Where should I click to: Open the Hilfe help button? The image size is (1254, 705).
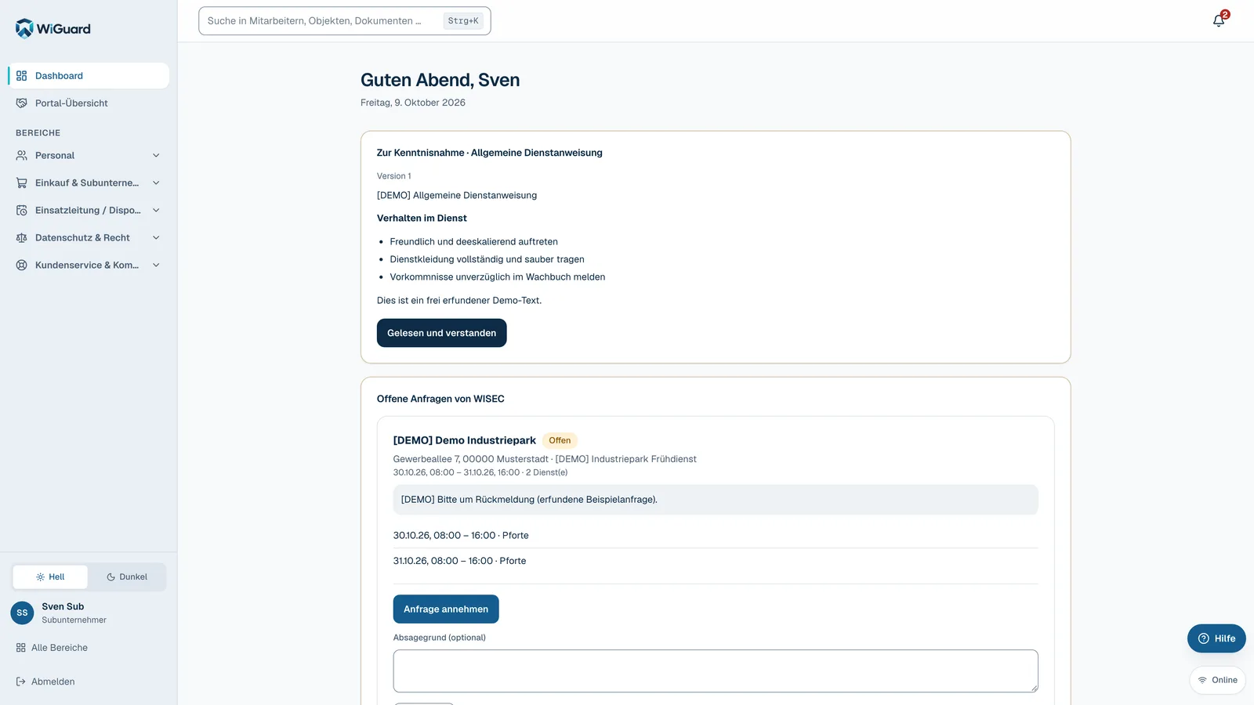tap(1216, 638)
